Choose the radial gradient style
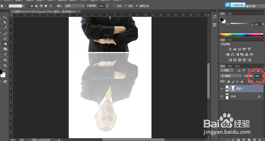 pyautogui.click(x=36, y=6)
